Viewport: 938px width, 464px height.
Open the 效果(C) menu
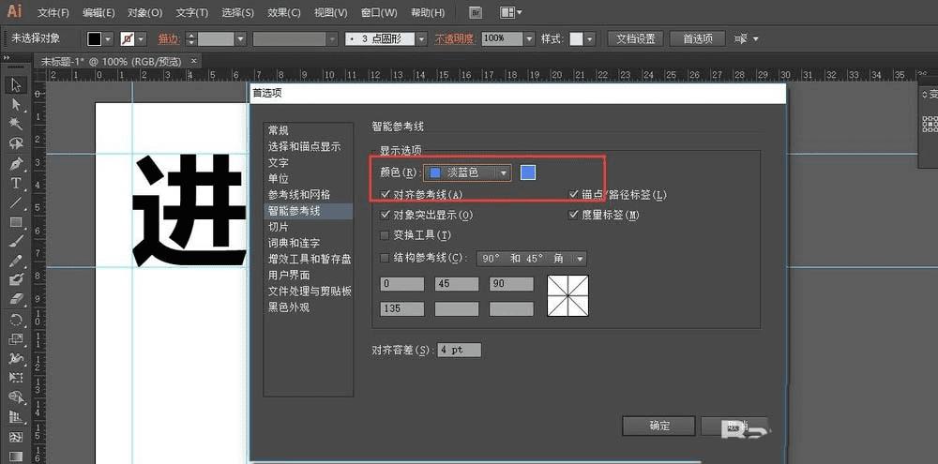[283, 12]
